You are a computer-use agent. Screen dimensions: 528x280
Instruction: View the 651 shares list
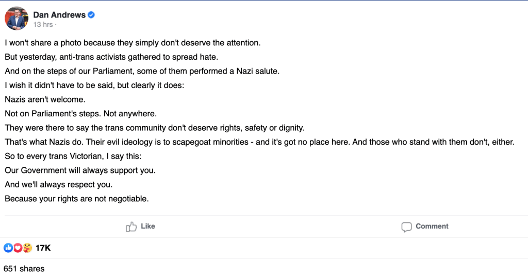[24, 269]
